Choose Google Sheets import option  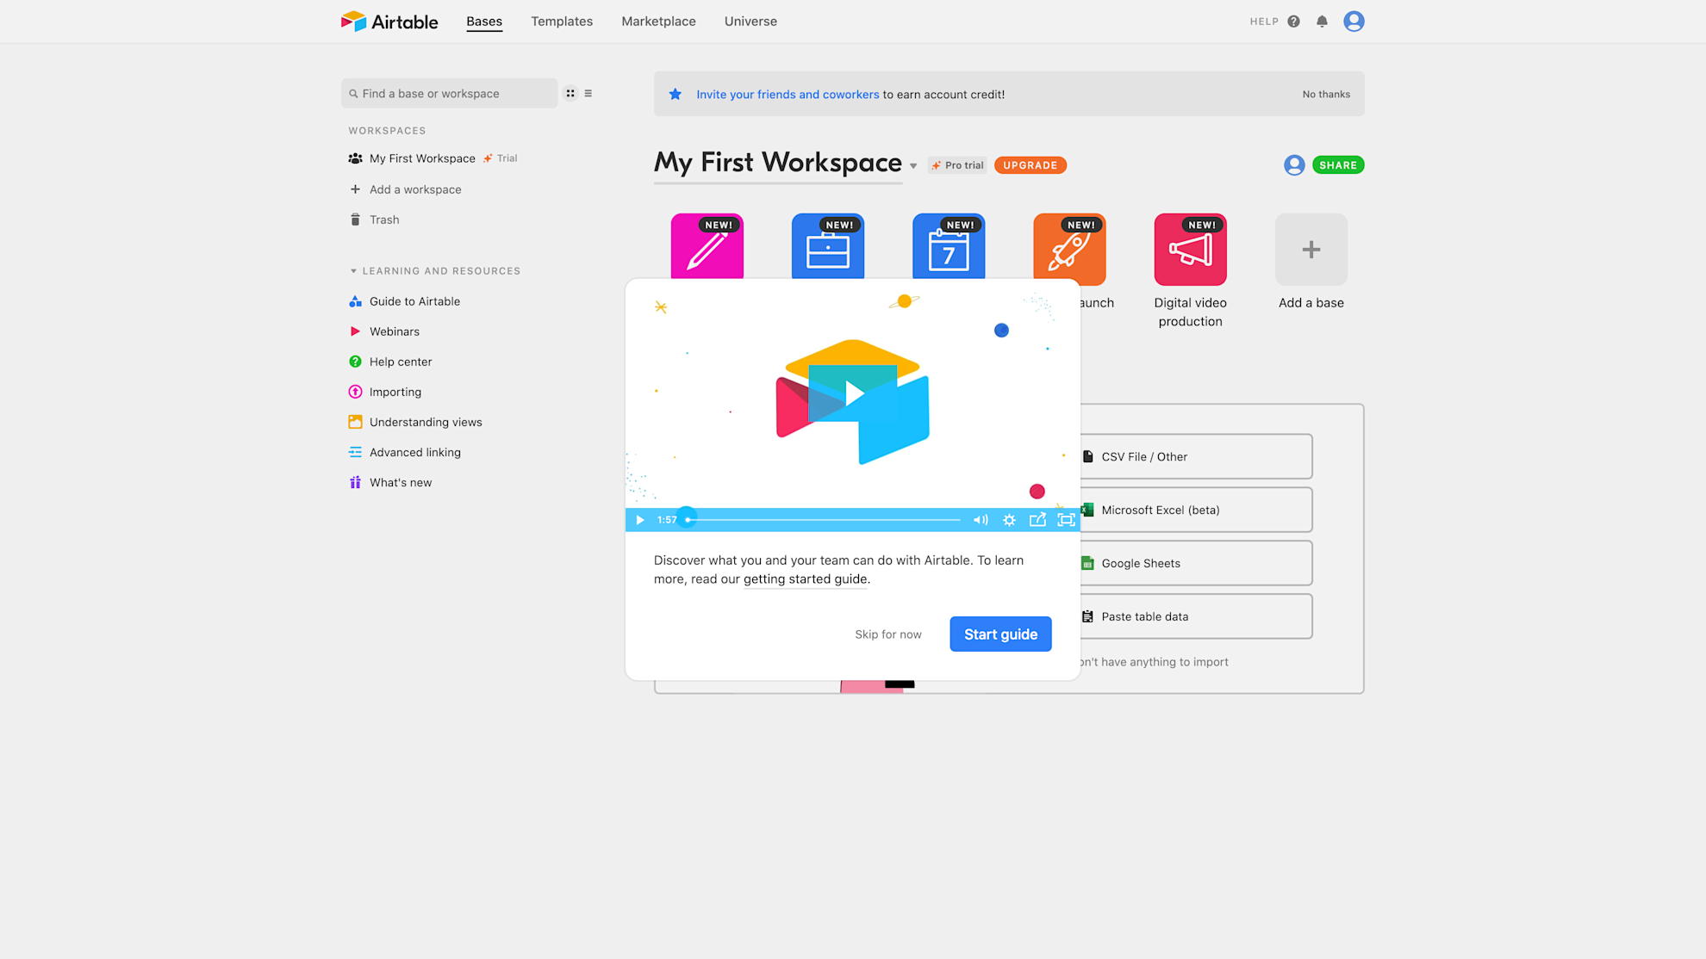pos(1196,563)
